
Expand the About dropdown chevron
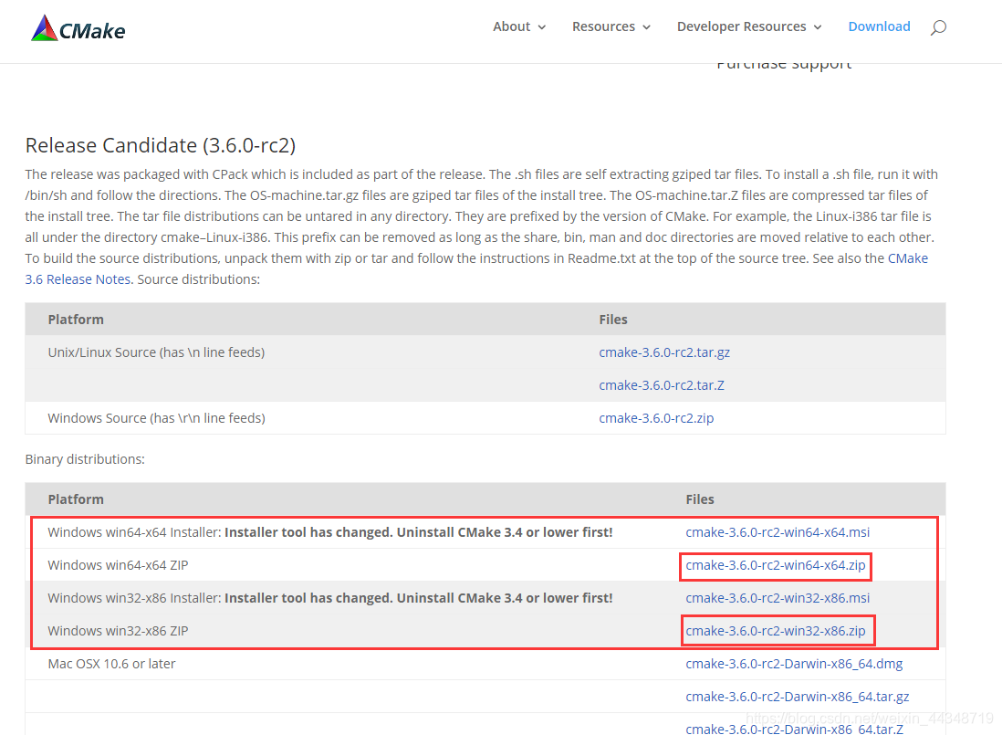[x=541, y=27]
